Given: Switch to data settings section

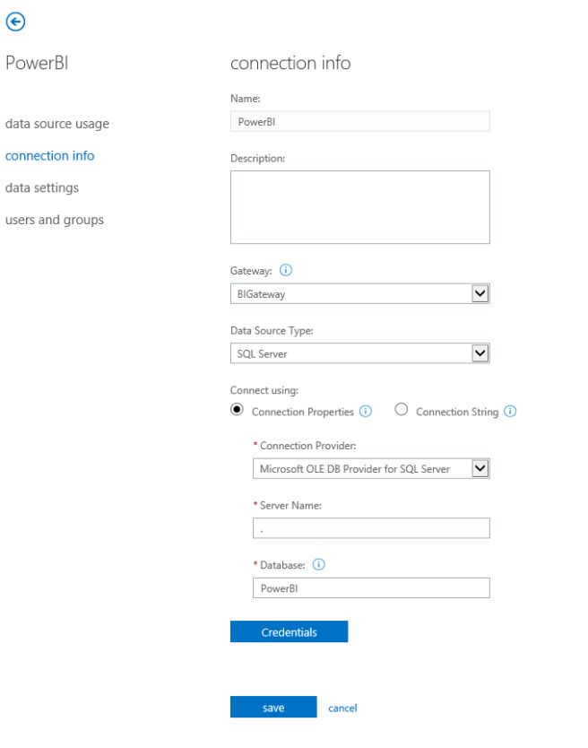Looking at the screenshot, I should click(42, 188).
